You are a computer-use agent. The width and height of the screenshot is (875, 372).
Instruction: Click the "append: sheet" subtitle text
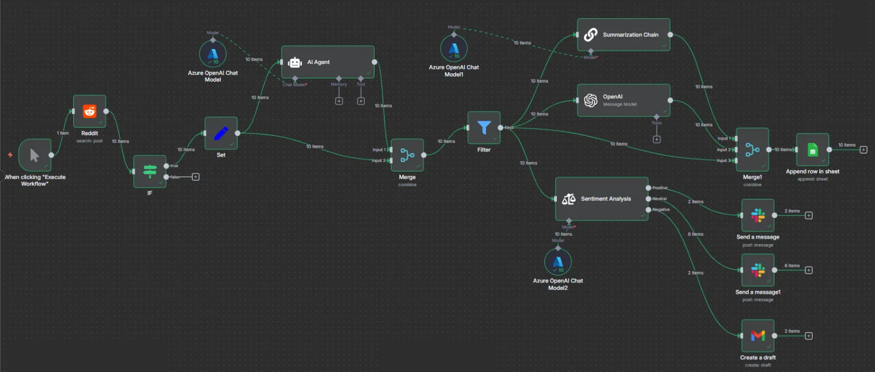(x=813, y=179)
